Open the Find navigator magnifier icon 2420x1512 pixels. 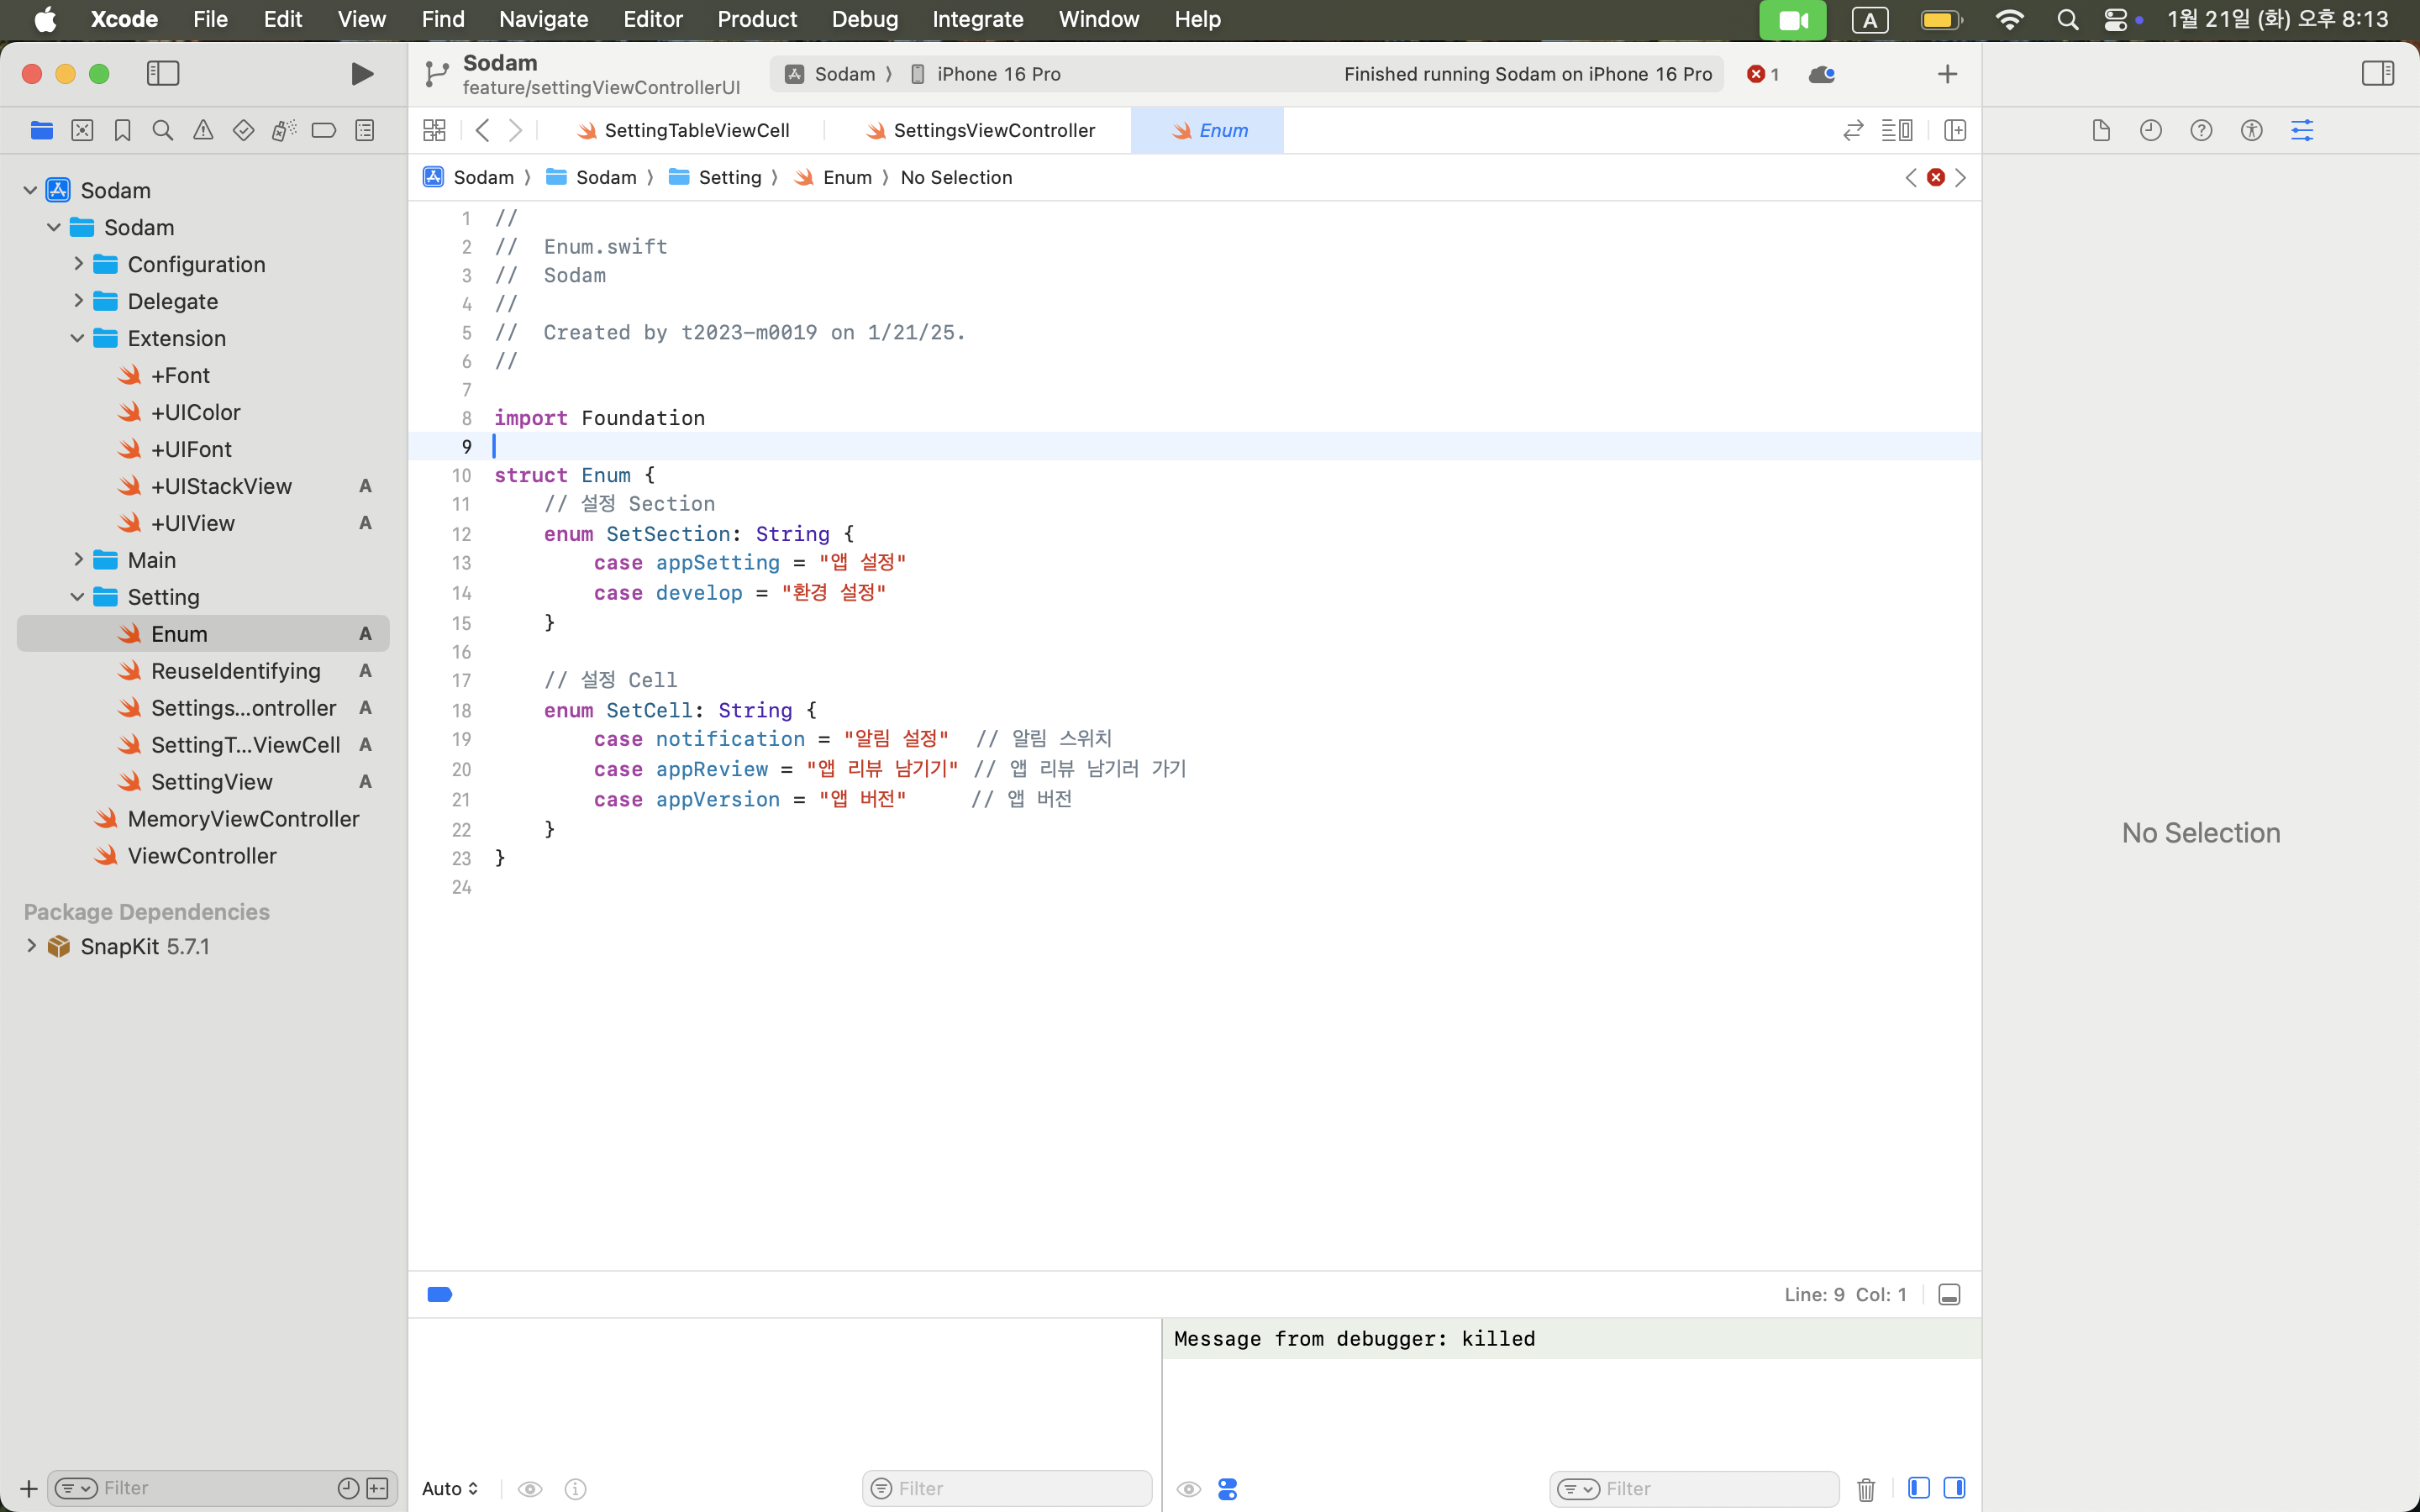point(162,130)
